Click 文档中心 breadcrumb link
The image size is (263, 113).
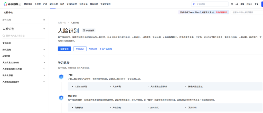point(62,22)
